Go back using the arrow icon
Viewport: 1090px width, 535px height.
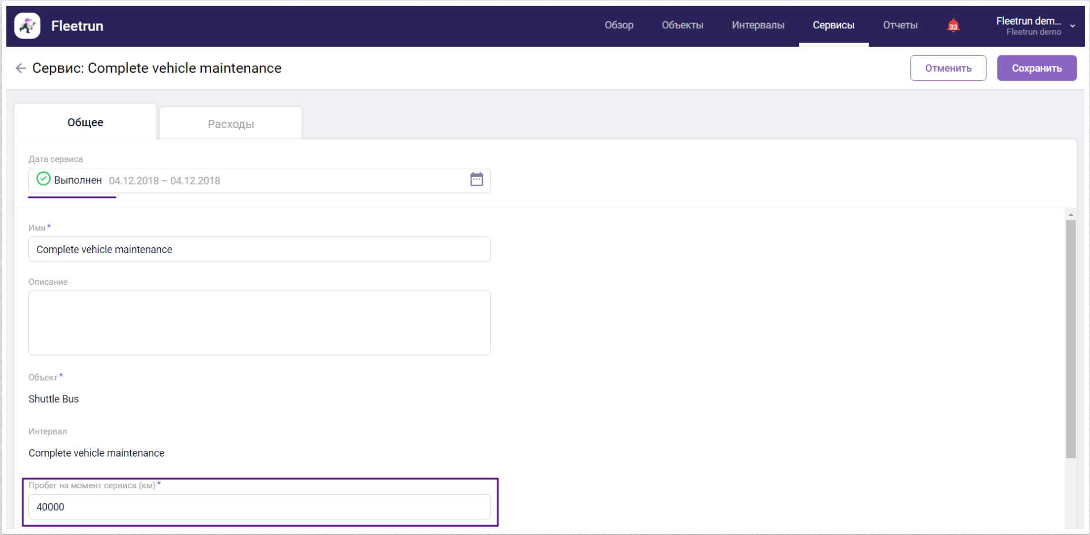pyautogui.click(x=21, y=68)
